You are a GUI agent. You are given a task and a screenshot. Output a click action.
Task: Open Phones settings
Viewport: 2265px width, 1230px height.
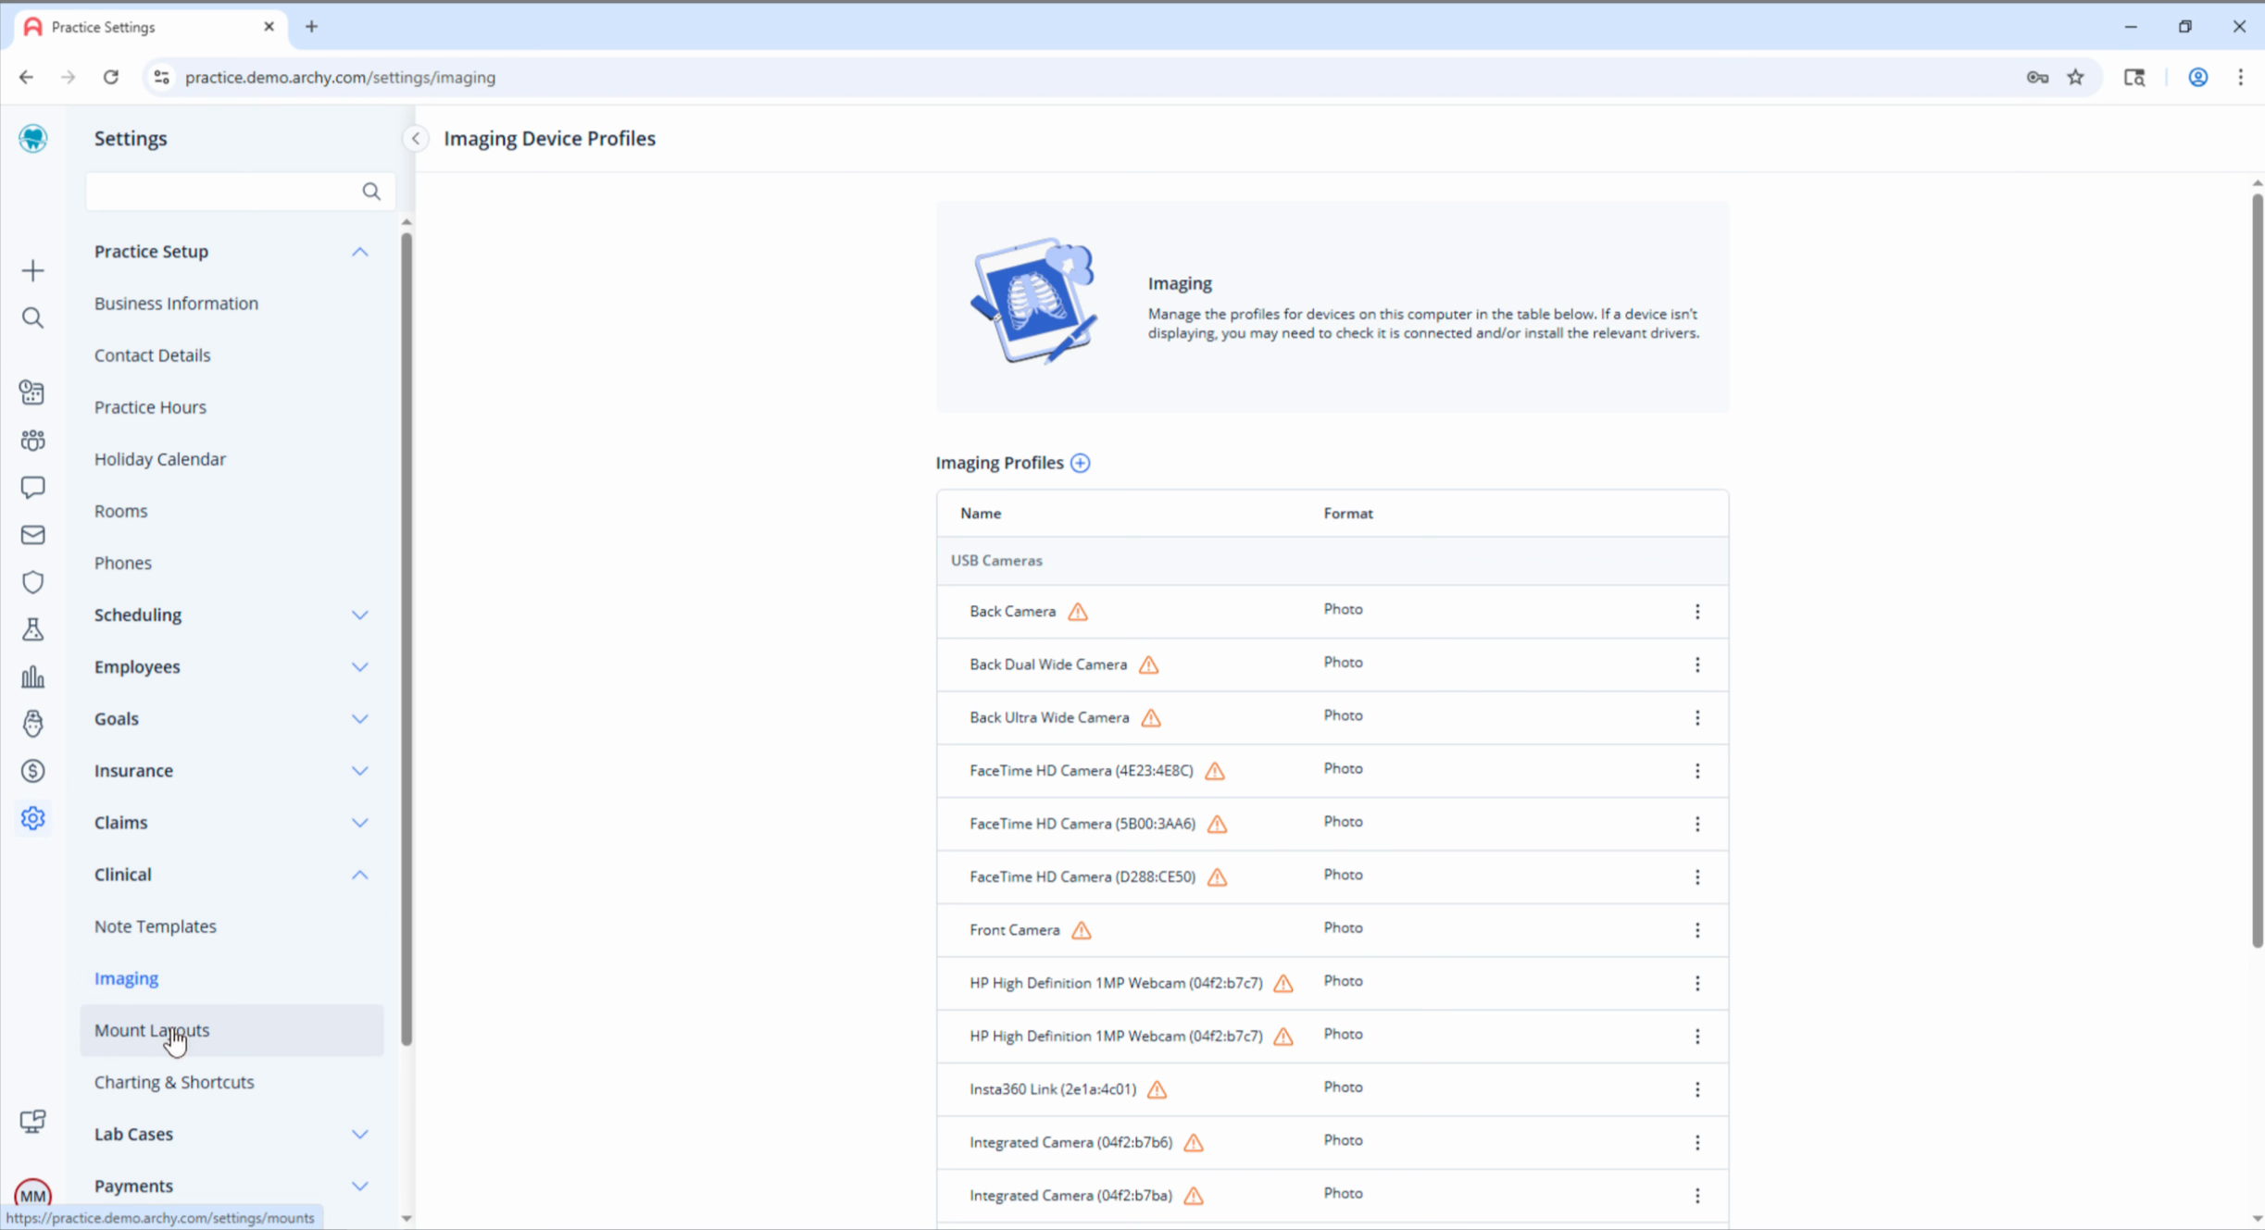click(123, 563)
